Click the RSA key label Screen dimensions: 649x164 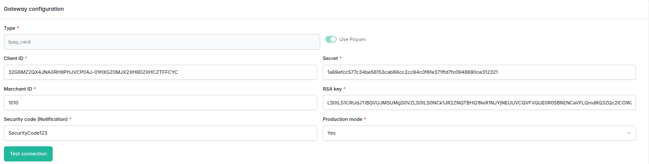pyautogui.click(x=332, y=88)
